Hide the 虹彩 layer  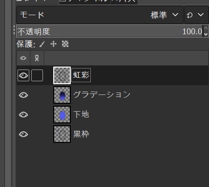click(23, 75)
